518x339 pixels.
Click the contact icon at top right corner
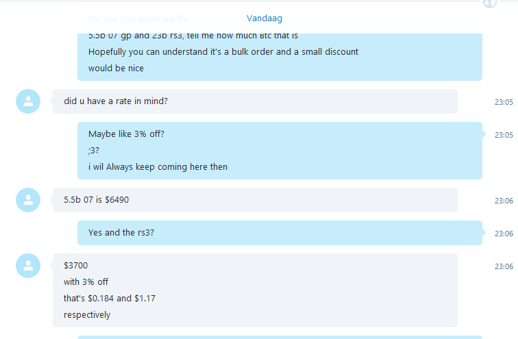(x=490, y=3)
